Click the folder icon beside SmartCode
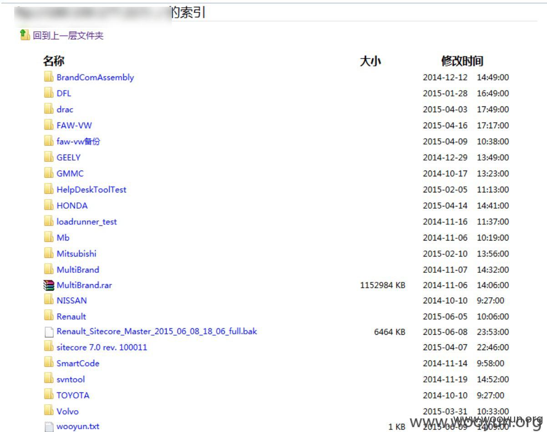The image size is (547, 432). [x=49, y=363]
